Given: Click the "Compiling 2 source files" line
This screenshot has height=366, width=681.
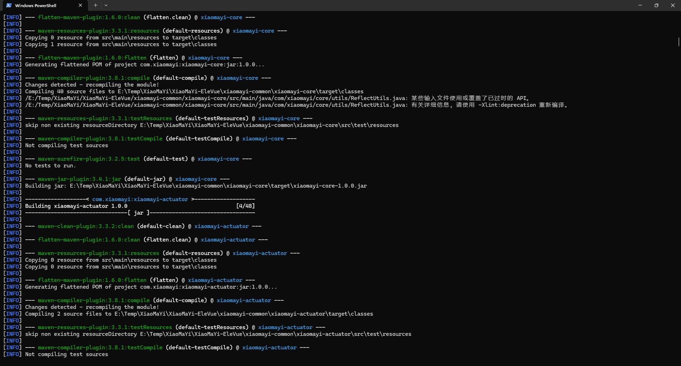Looking at the screenshot, I should click(199, 314).
